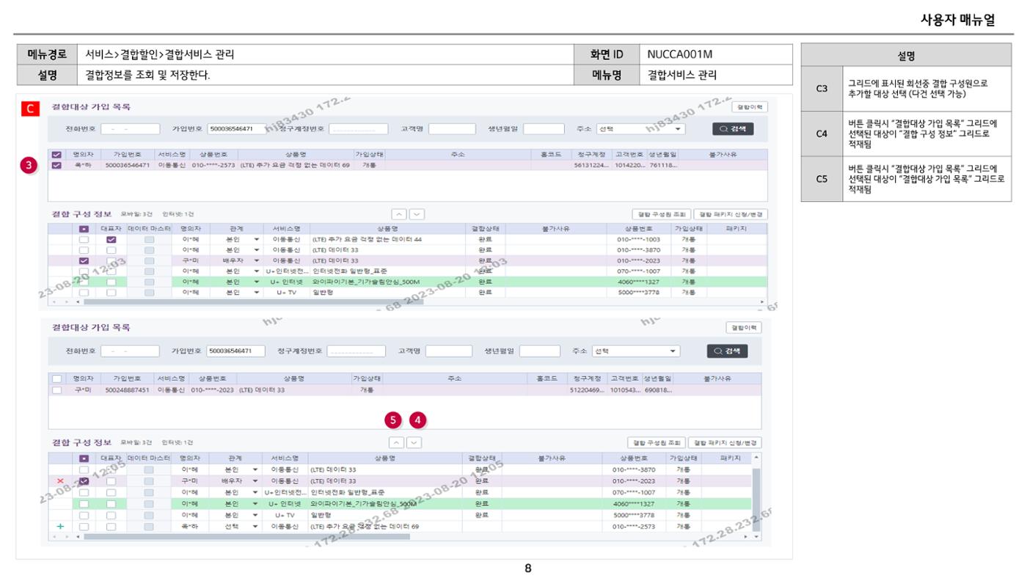Image resolution: width=1027 pixels, height=578 pixels.
Task: Click the 검색 magnifier button above the 구*미 500248887451 list
Action: 728,351
